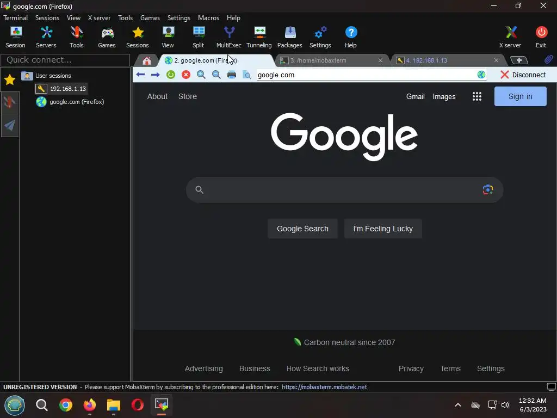Show hidden tray icons chevron

point(458,405)
